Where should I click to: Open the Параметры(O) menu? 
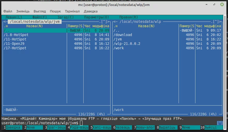97,17
